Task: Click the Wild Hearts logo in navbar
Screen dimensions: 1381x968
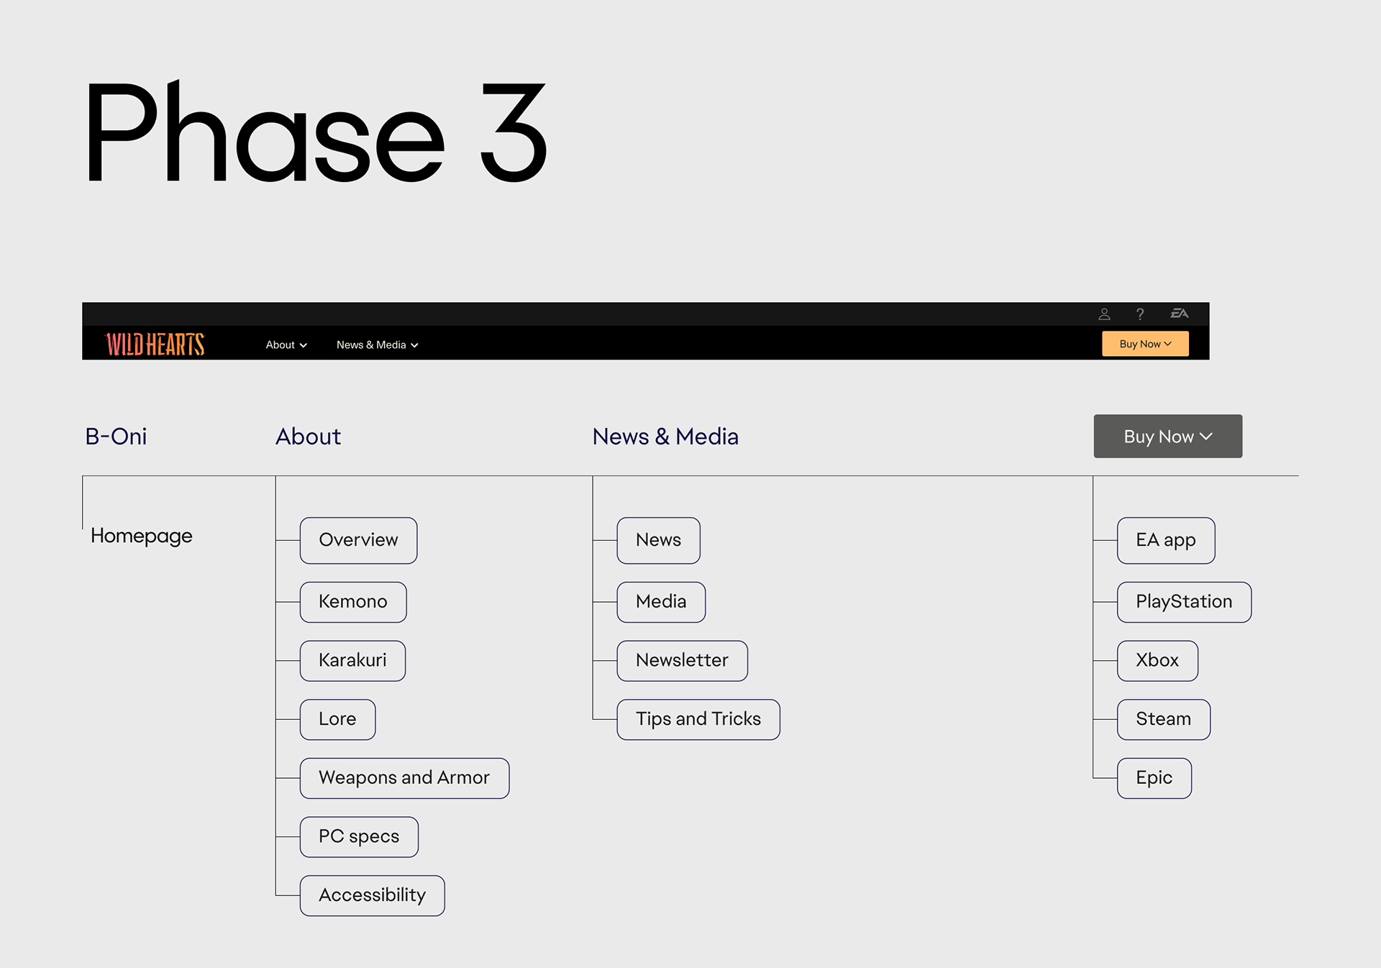Action: point(155,344)
